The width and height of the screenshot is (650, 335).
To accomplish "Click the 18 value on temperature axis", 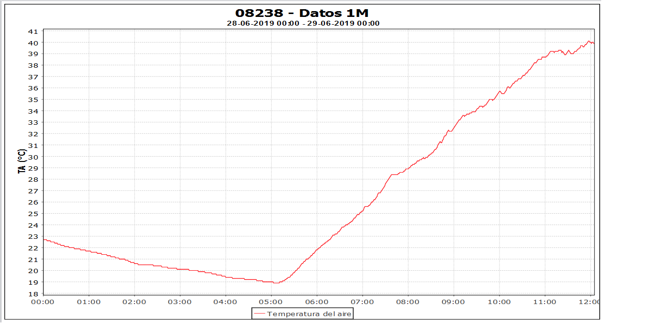I will tap(32, 294).
